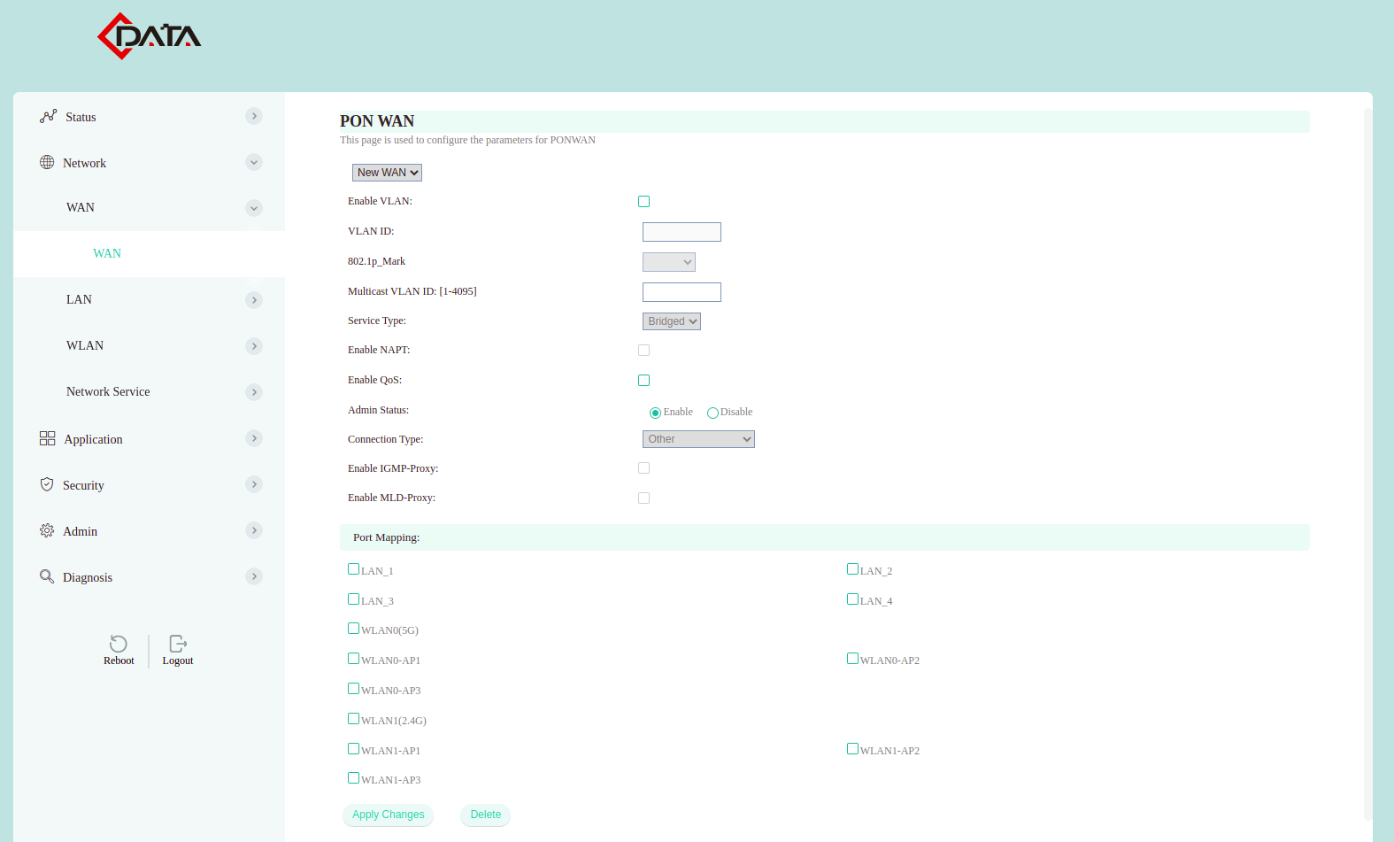Tick the Enable QoS checkbox
The width and height of the screenshot is (1394, 842).
[x=643, y=381]
